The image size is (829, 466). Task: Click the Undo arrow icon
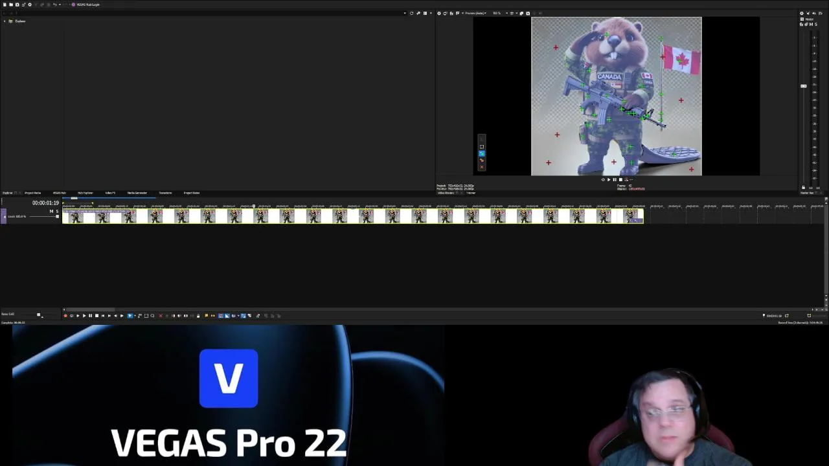54,5
